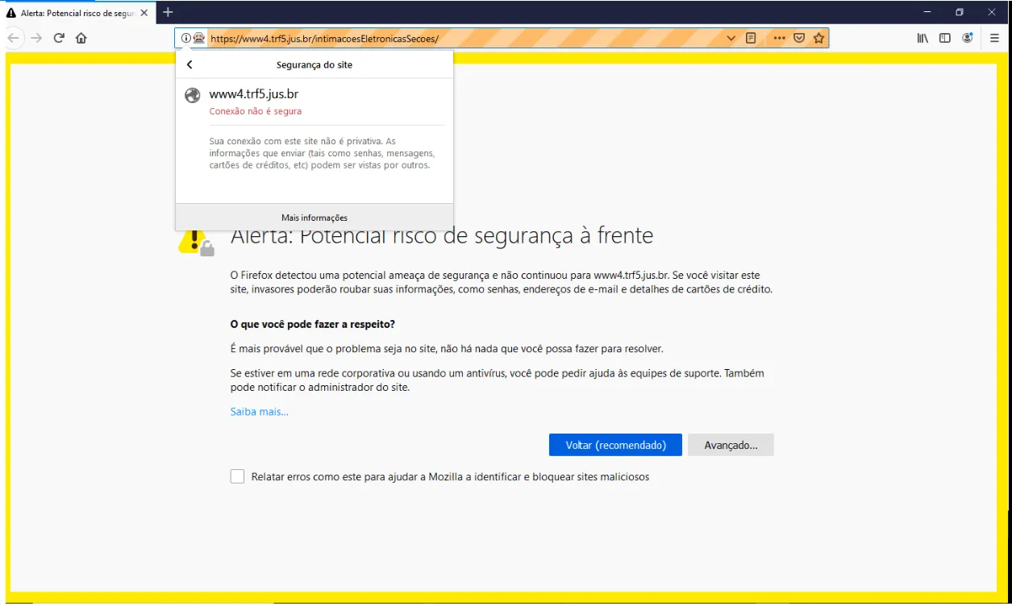Minimize the Firefox window
1012x606 pixels.
[927, 12]
